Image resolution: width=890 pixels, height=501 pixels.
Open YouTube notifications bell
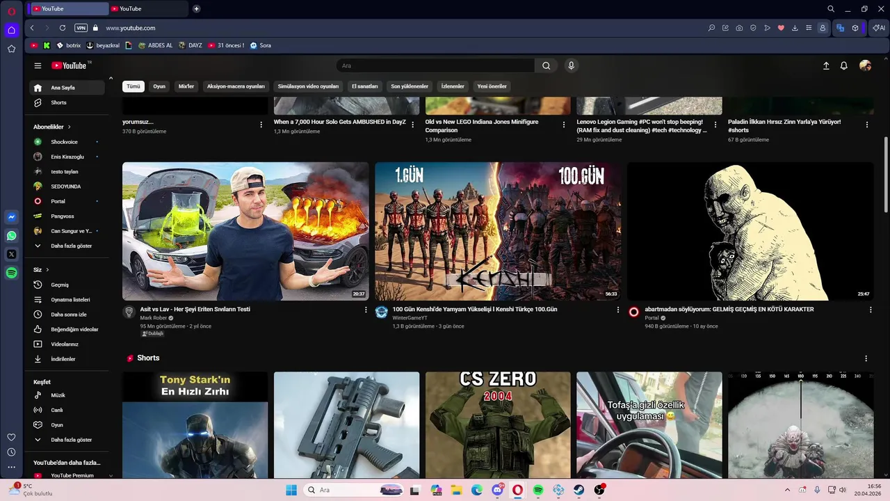(x=843, y=65)
